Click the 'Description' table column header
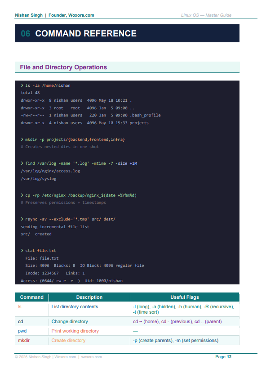266x369 pixels. tap(89, 297)
